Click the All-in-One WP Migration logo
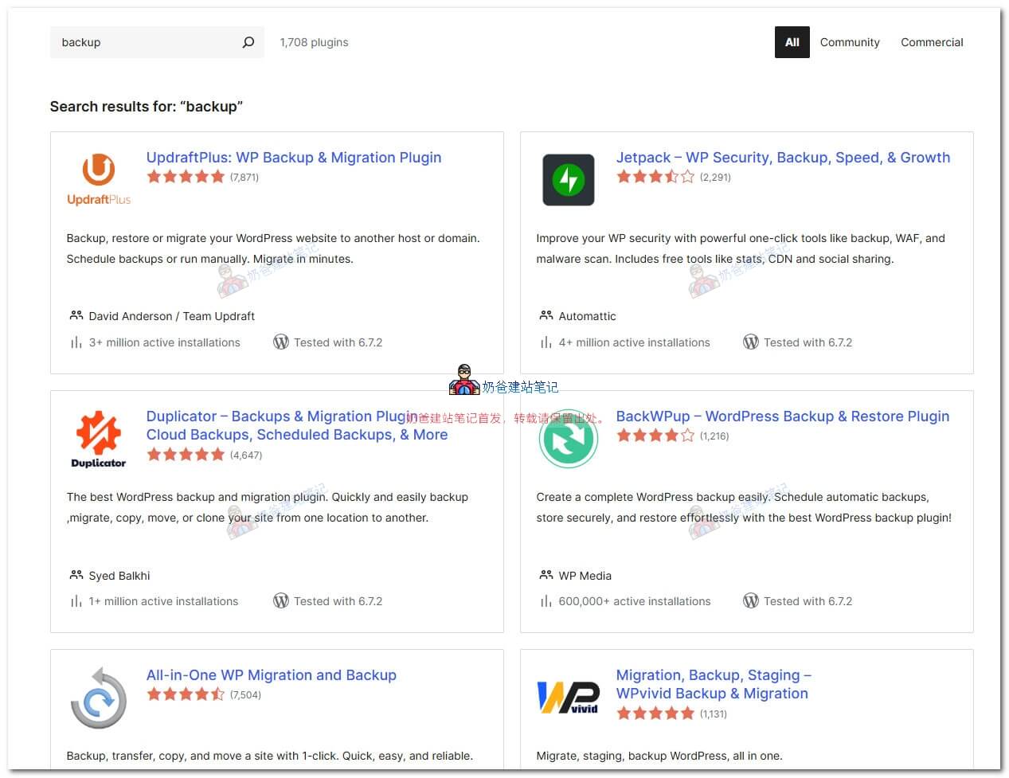Image resolution: width=1009 pixels, height=778 pixels. pos(99,698)
